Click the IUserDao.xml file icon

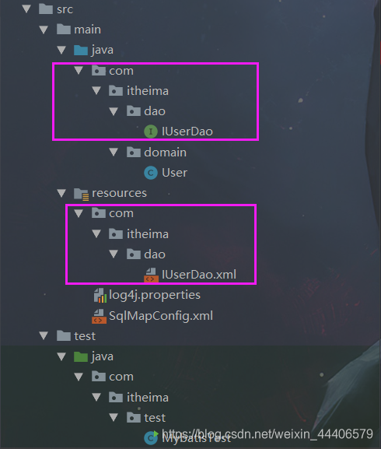(151, 275)
